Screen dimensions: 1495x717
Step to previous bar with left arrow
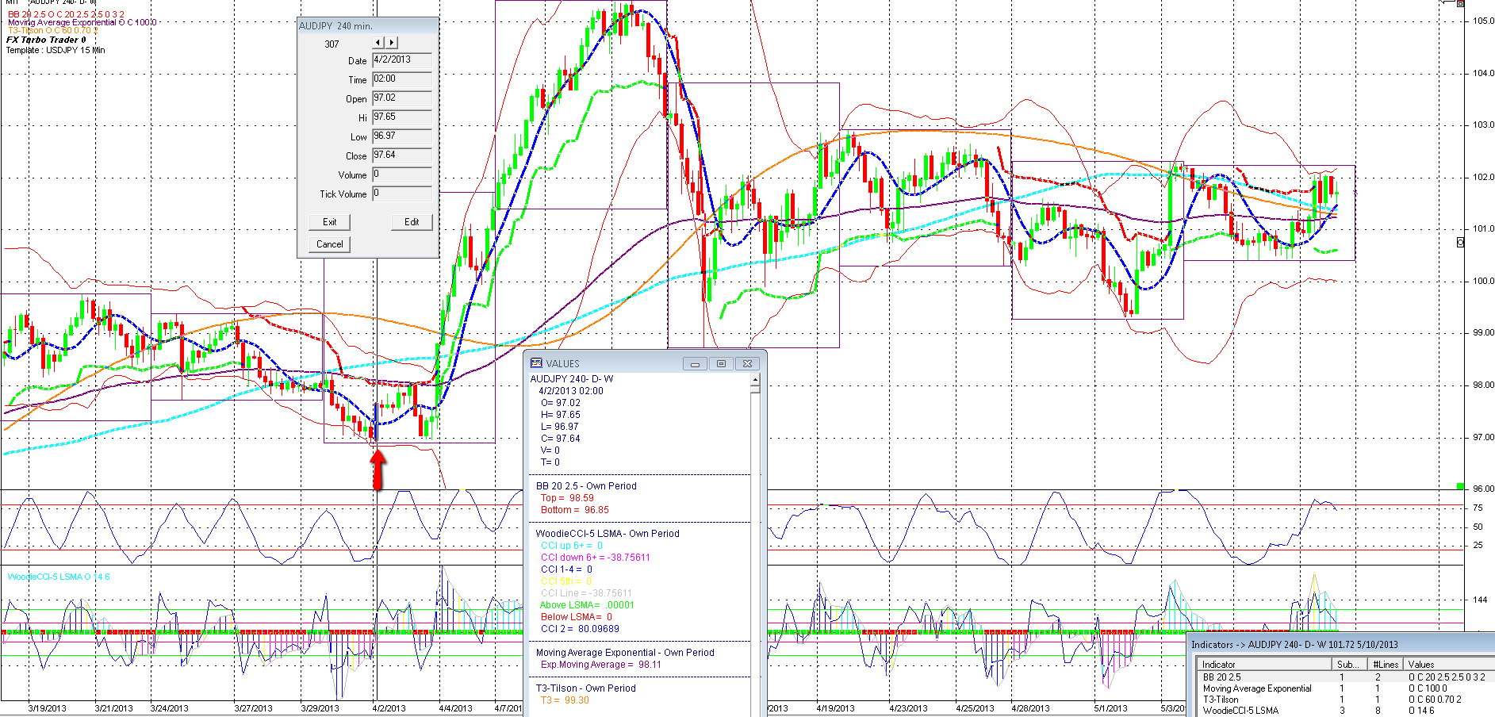[378, 42]
